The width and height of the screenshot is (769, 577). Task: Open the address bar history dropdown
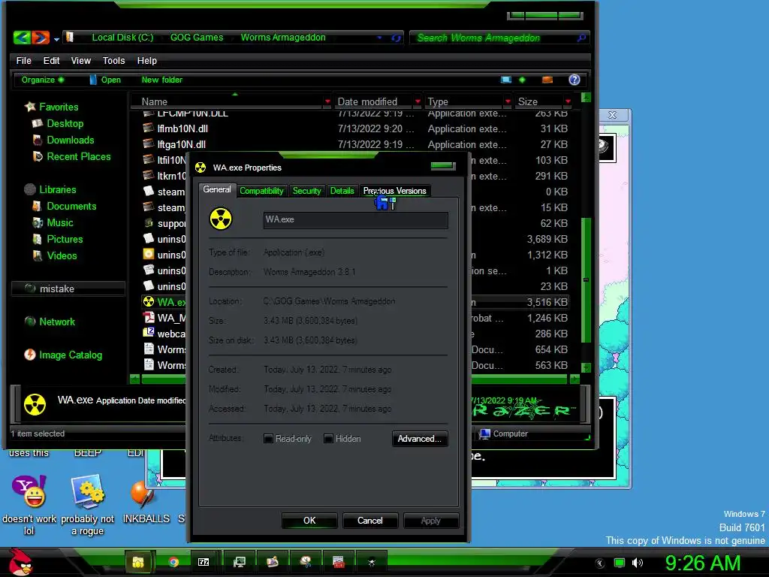click(x=379, y=38)
